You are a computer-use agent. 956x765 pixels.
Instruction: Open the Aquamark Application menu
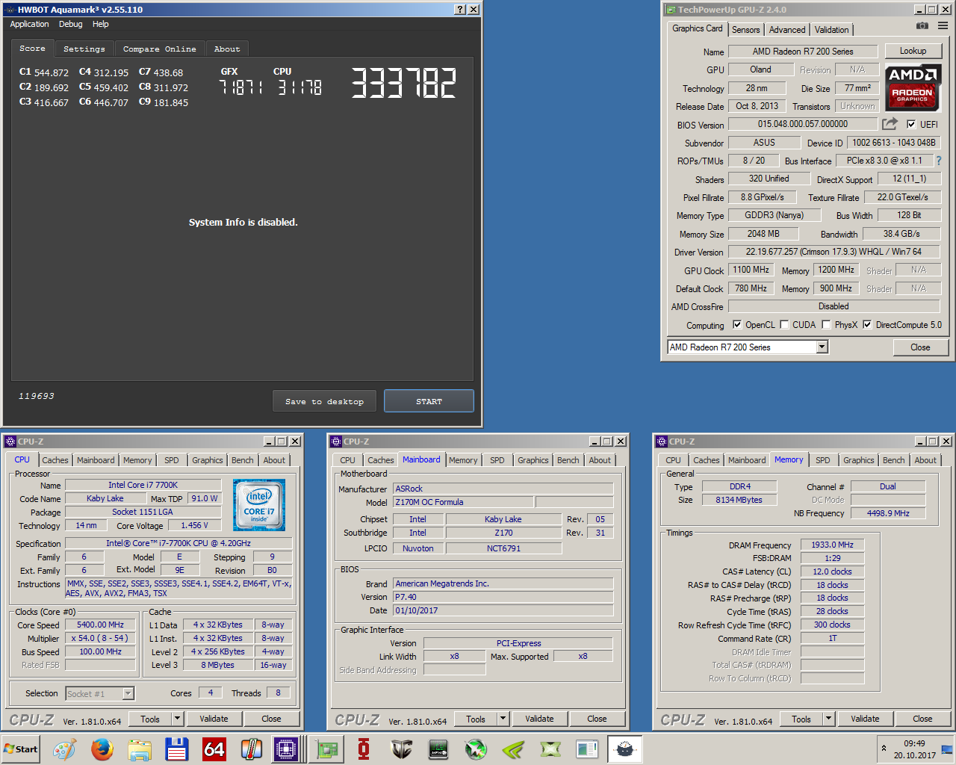point(29,24)
